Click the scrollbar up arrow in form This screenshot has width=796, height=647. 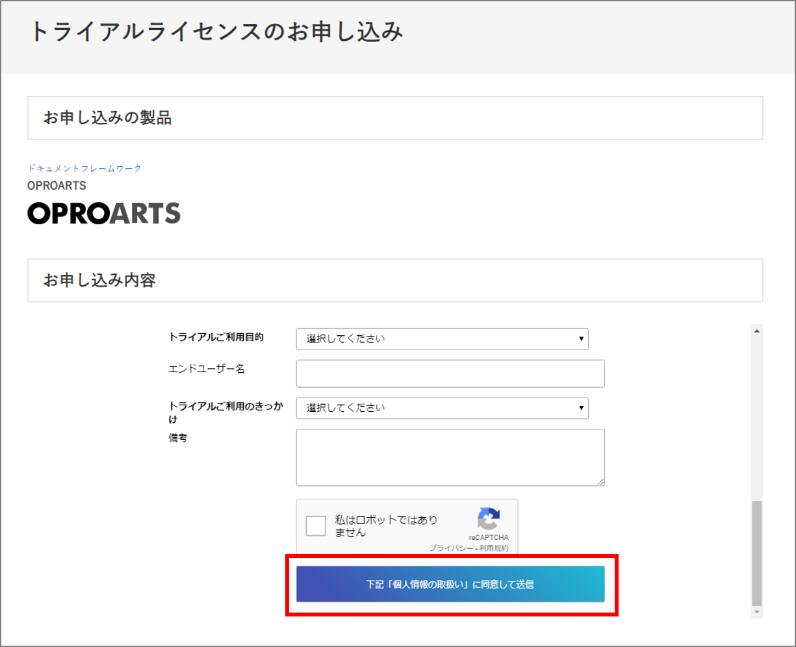pos(756,331)
